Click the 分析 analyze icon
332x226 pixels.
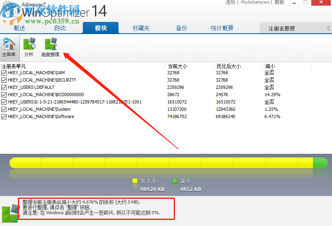[29, 47]
